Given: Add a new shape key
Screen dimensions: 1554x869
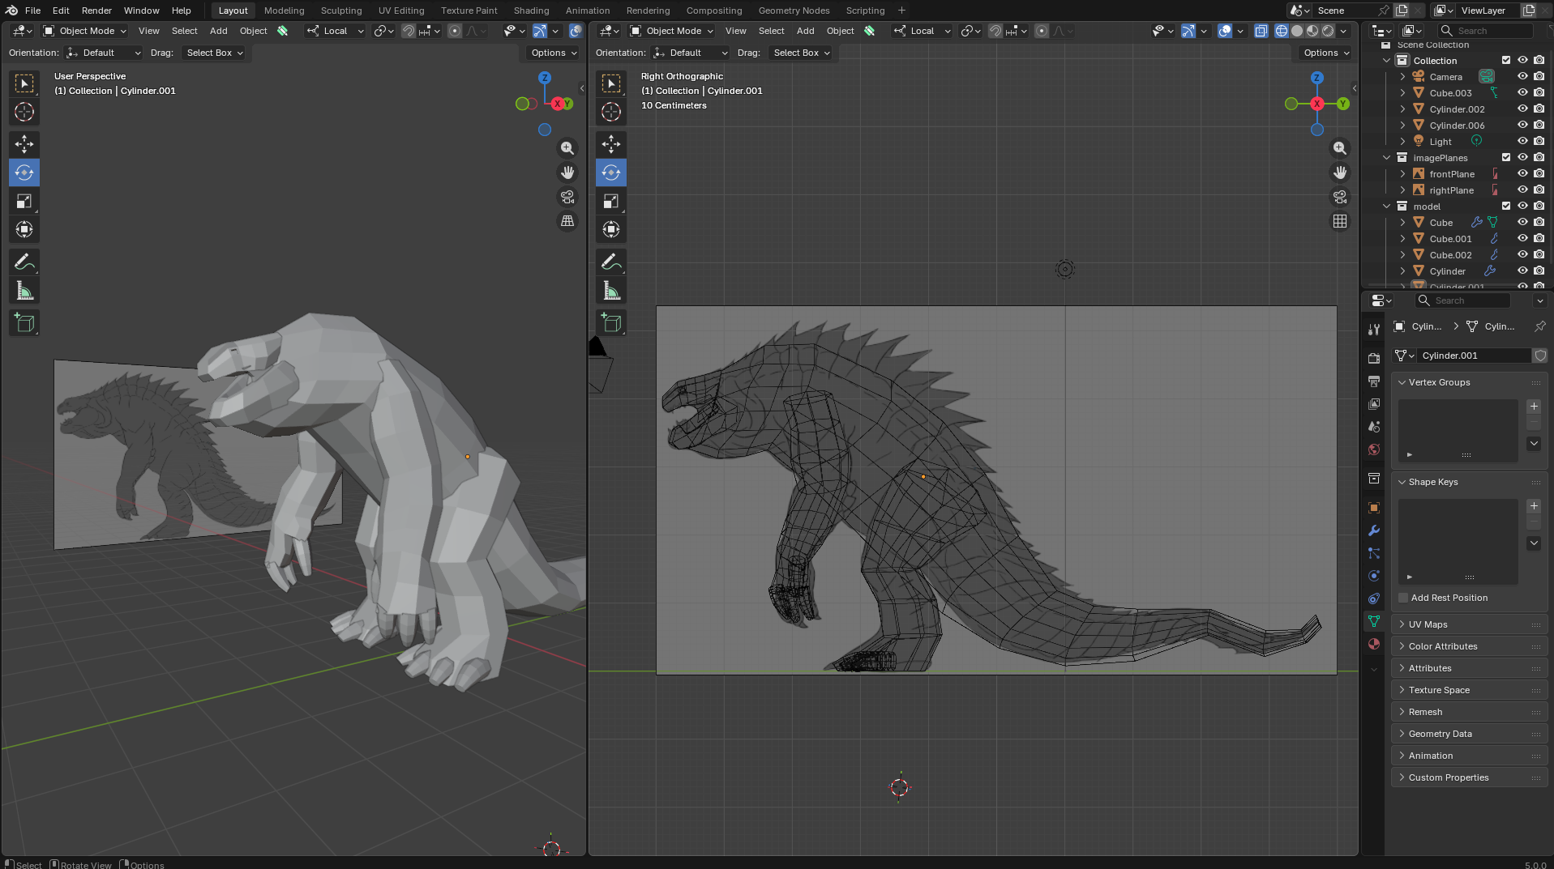Looking at the screenshot, I should (1534, 506).
